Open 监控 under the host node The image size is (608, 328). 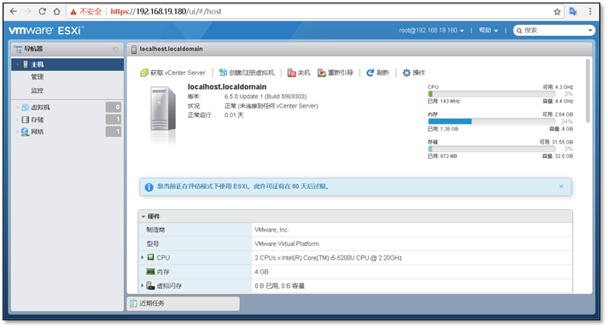[x=38, y=91]
